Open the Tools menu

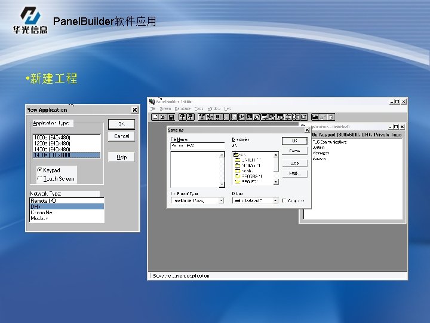tap(199, 109)
